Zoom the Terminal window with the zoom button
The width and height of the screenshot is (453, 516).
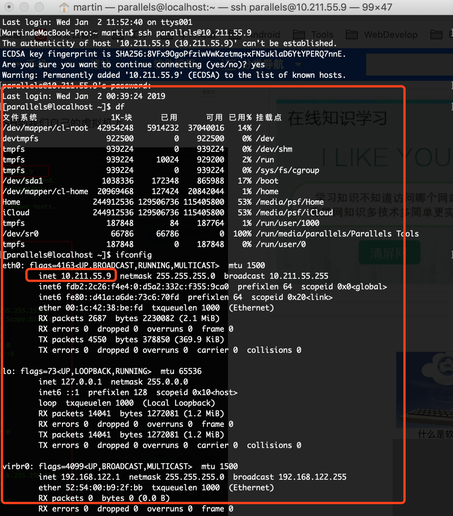[x=39, y=7]
